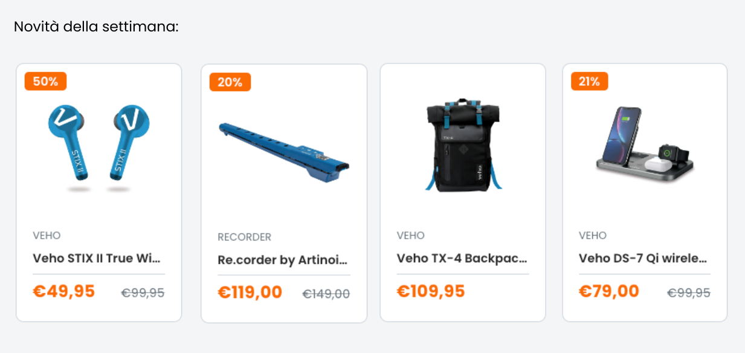Viewport: 745px width, 353px height.
Task: Open the Veho STIX II True Wi... title
Action: coord(97,258)
